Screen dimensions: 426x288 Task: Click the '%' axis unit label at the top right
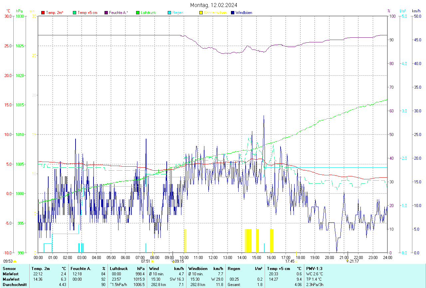click(389, 11)
